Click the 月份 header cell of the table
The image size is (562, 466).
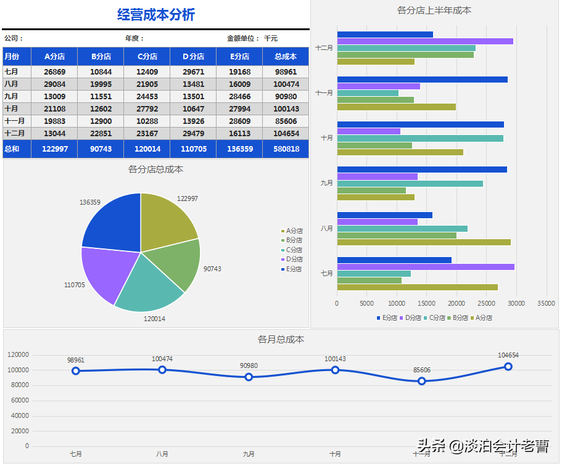click(x=15, y=56)
